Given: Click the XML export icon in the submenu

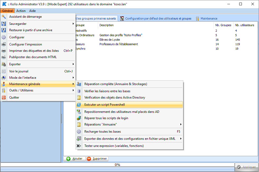Looking at the screenshot, I should [79, 139].
